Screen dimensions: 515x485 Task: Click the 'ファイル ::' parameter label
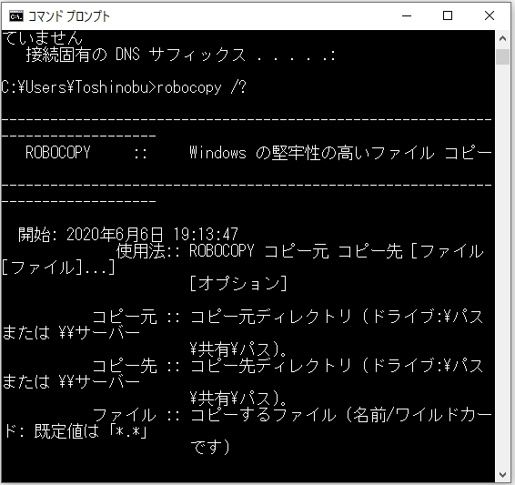pyautogui.click(x=136, y=415)
